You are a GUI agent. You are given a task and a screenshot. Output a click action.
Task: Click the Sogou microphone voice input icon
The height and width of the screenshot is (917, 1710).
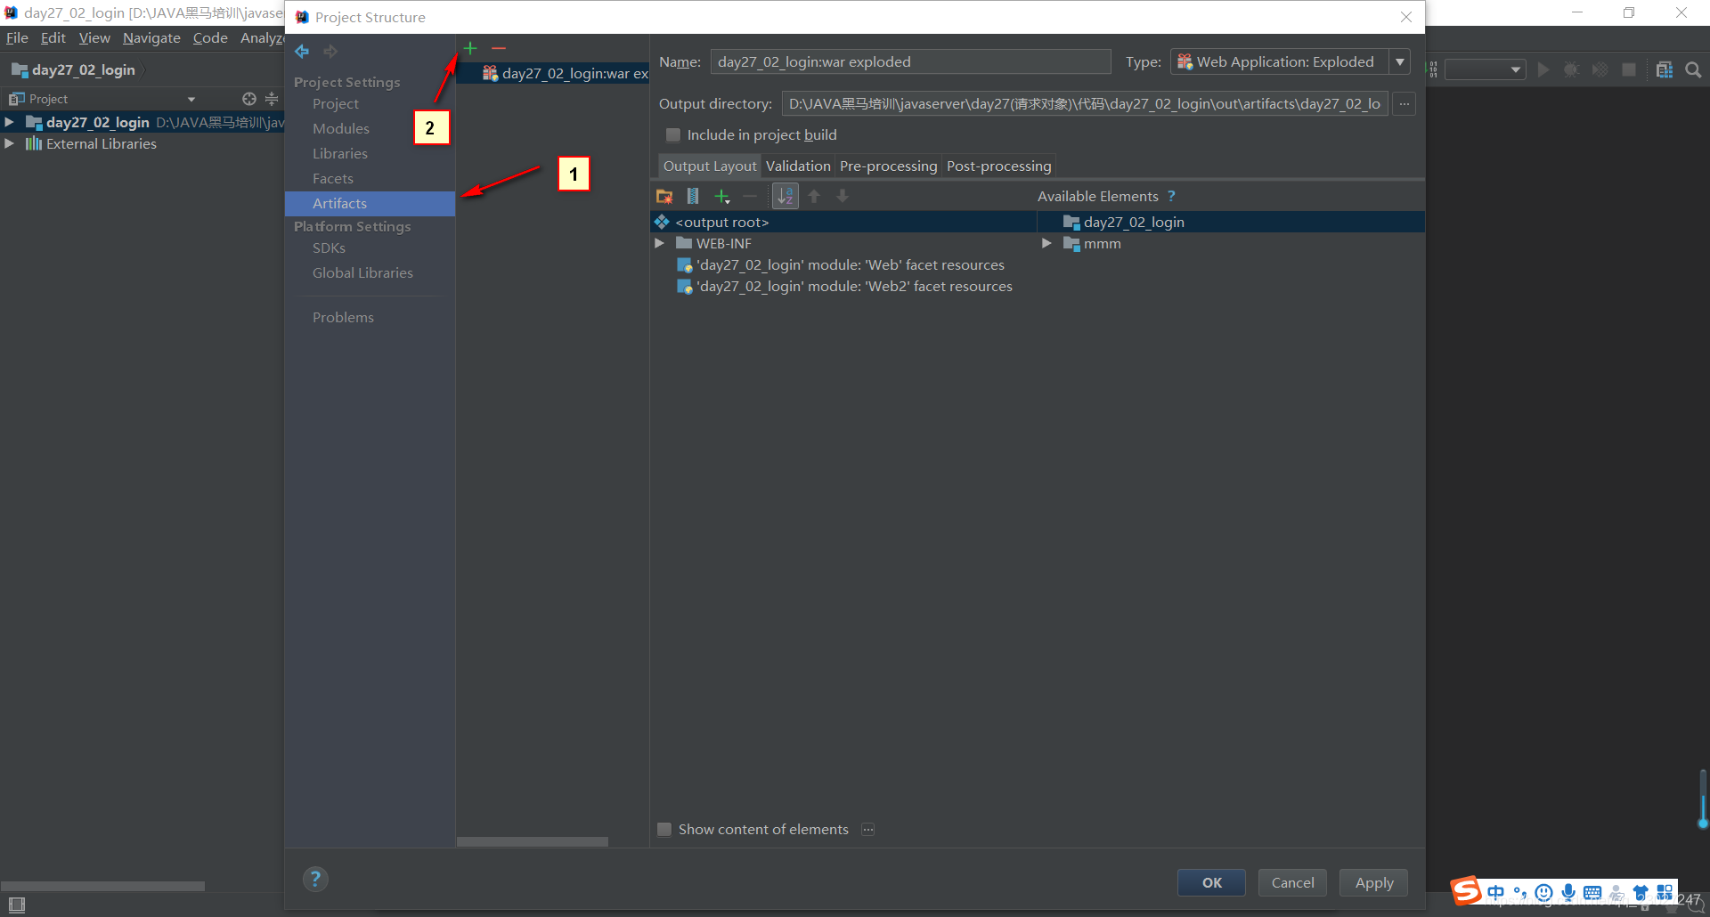pos(1568,892)
